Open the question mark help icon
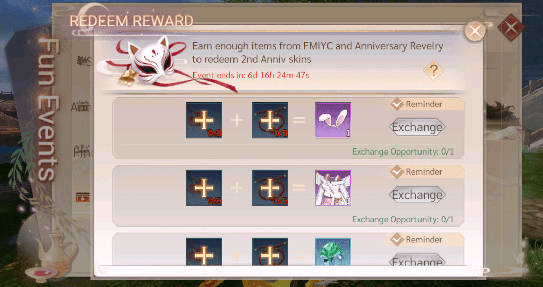This screenshot has height=287, width=543. click(433, 70)
